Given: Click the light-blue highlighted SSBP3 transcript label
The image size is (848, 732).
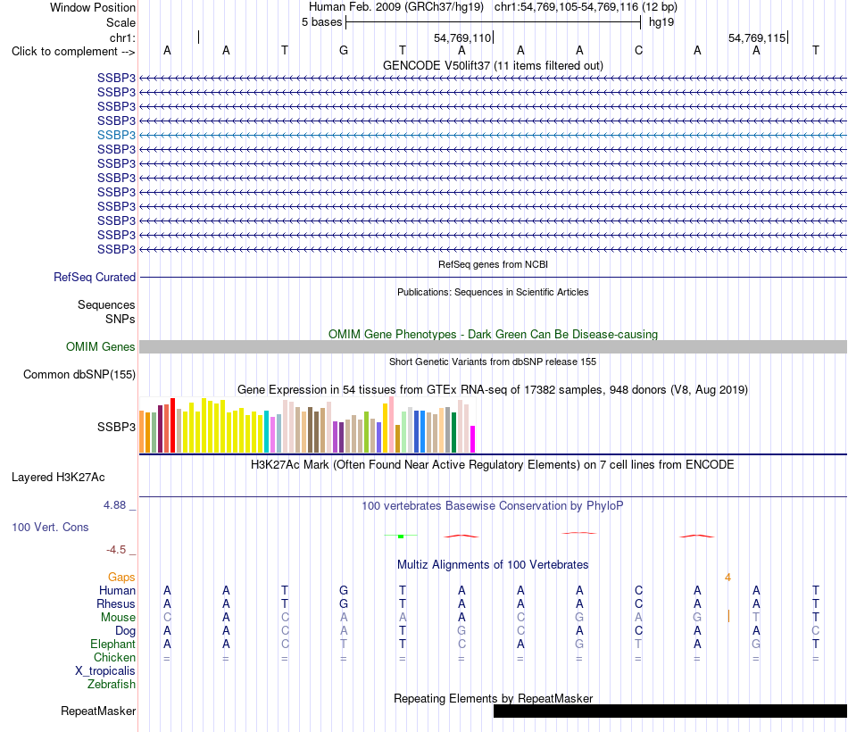Looking at the screenshot, I should pyautogui.click(x=116, y=135).
